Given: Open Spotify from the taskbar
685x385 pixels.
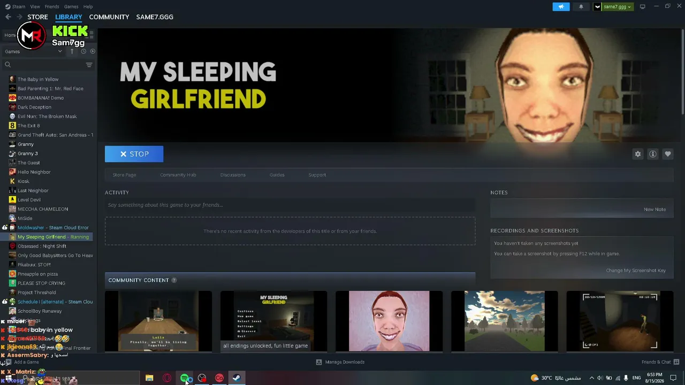Looking at the screenshot, I should (185, 378).
